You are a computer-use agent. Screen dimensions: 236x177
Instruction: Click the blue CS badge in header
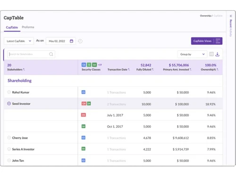tap(84, 65)
